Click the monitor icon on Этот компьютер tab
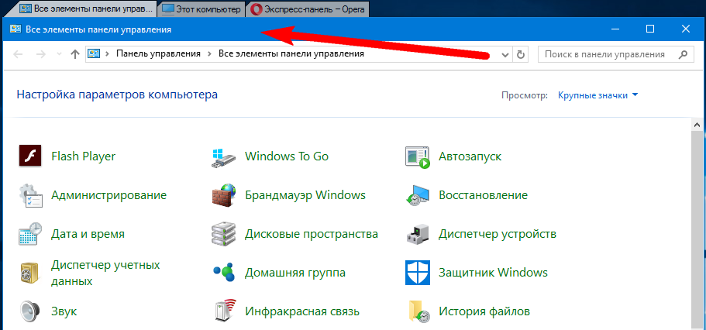Screen dimensions: 706x330 (x=168, y=9)
